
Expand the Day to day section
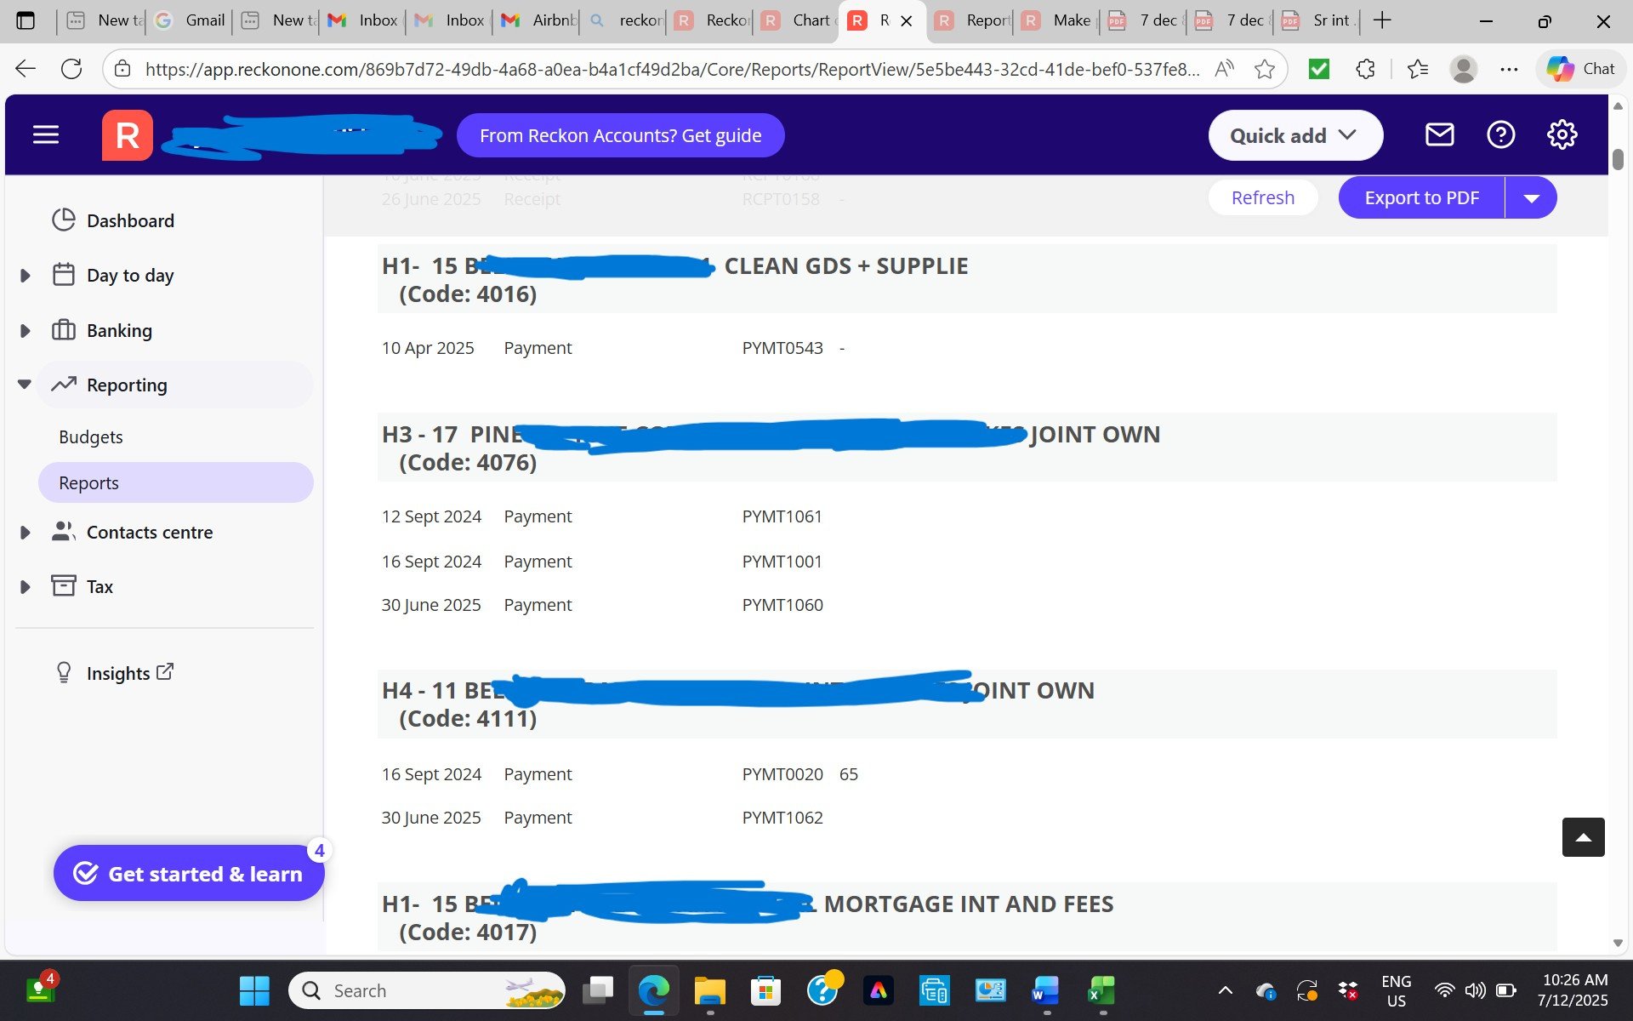25,276
